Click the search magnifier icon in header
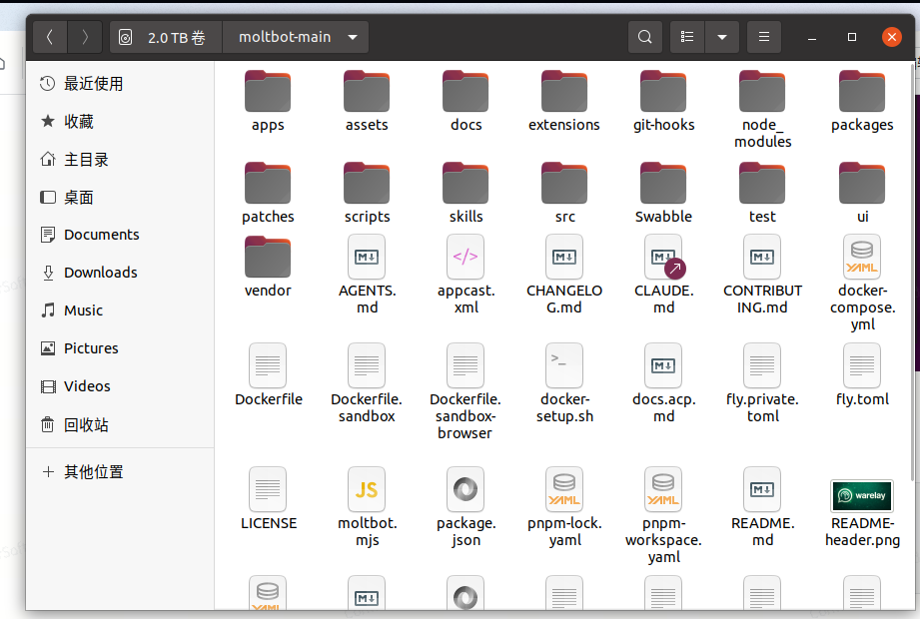The height and width of the screenshot is (619, 920). click(x=645, y=38)
